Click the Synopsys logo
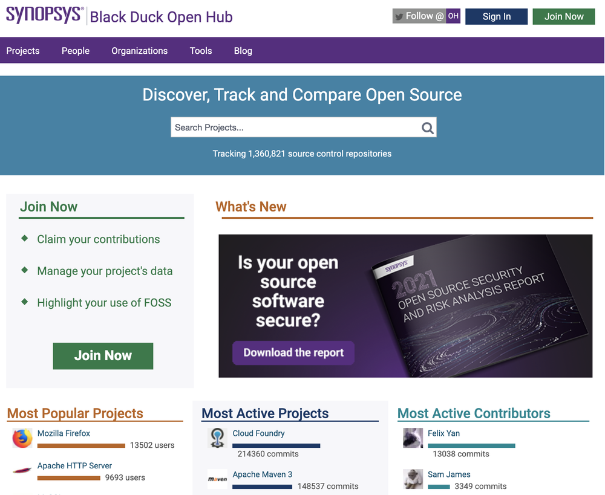Viewport: 605px width, 495px height. tap(45, 15)
